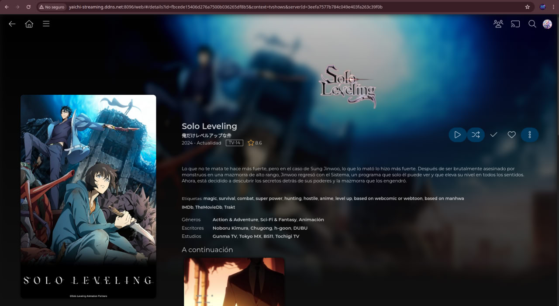Image resolution: width=559 pixels, height=306 pixels.
Task: Open the search magnifier icon
Action: coord(532,24)
